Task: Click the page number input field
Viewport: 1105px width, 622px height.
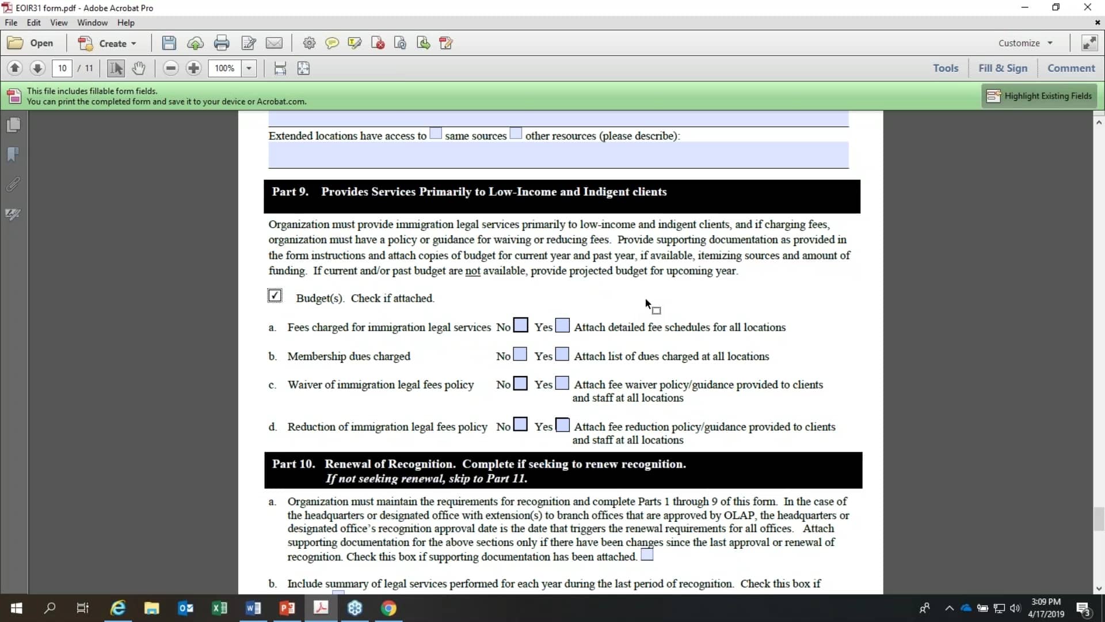Action: click(62, 69)
